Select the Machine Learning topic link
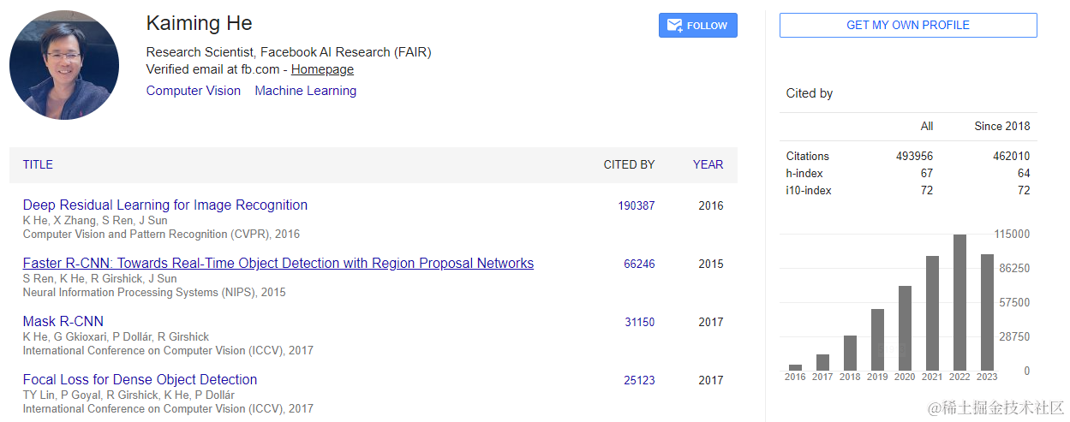The height and width of the screenshot is (422, 1070). click(305, 91)
